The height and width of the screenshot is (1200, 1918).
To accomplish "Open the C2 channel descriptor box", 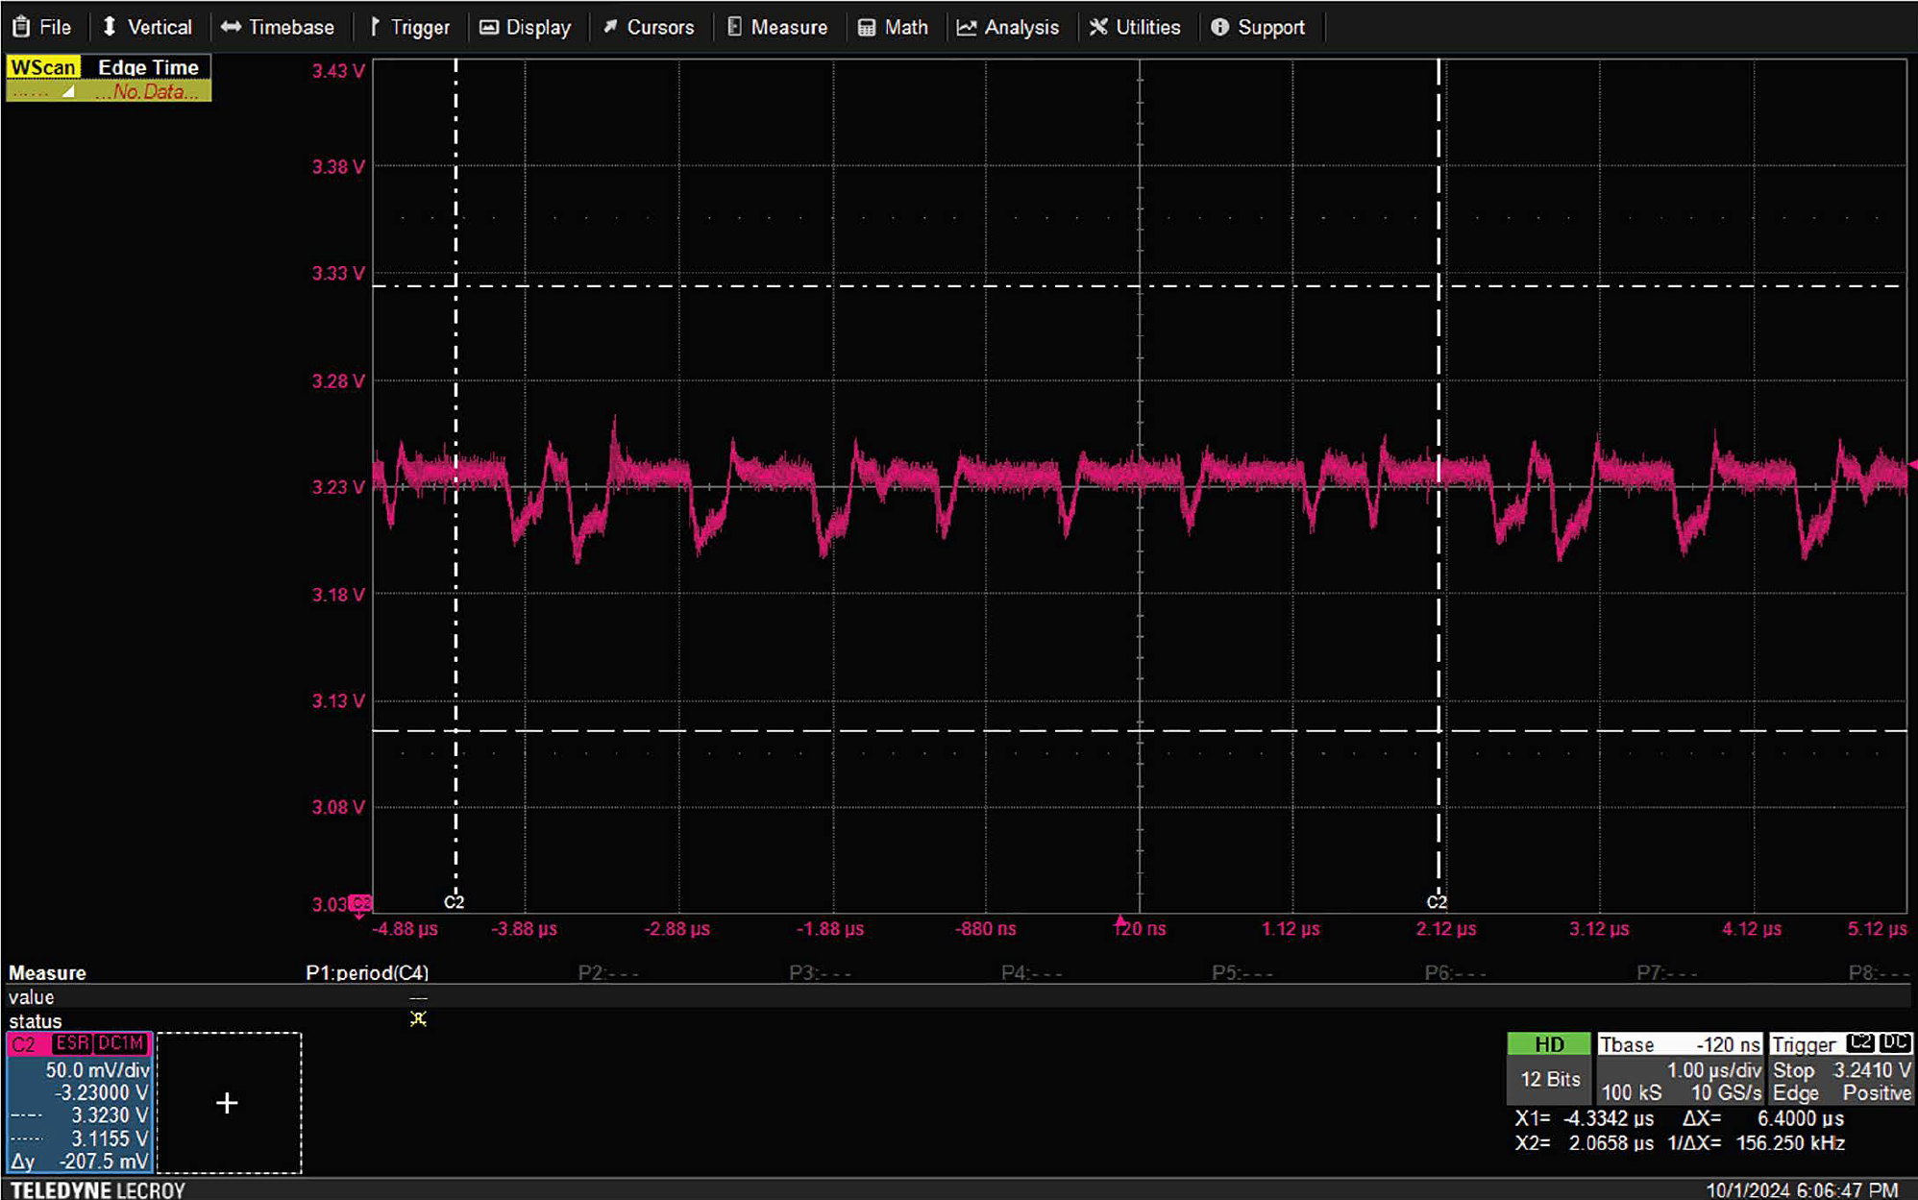I will tap(80, 1102).
